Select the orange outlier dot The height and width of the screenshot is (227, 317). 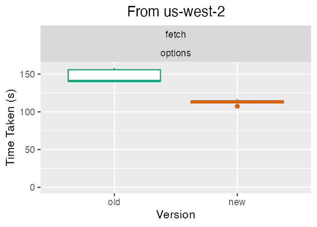(237, 106)
